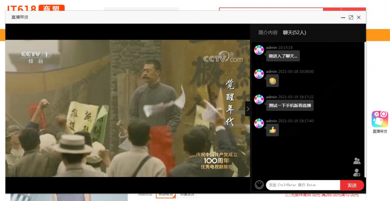Click the thumbs-up emoji chat message
Screen dimensions: 390x201
273,130
